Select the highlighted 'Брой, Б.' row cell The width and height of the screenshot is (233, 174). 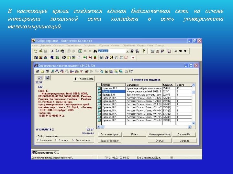pos(114,92)
